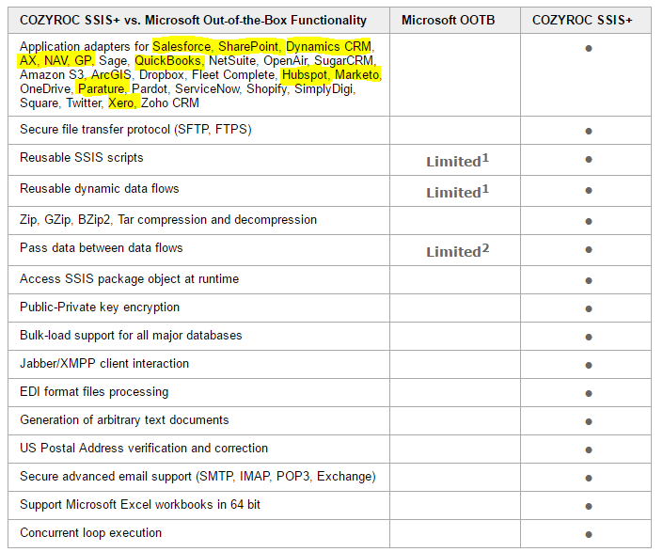Click the 'Pass data between data flows' text
Screen dimensions: 663x552
tap(101, 247)
